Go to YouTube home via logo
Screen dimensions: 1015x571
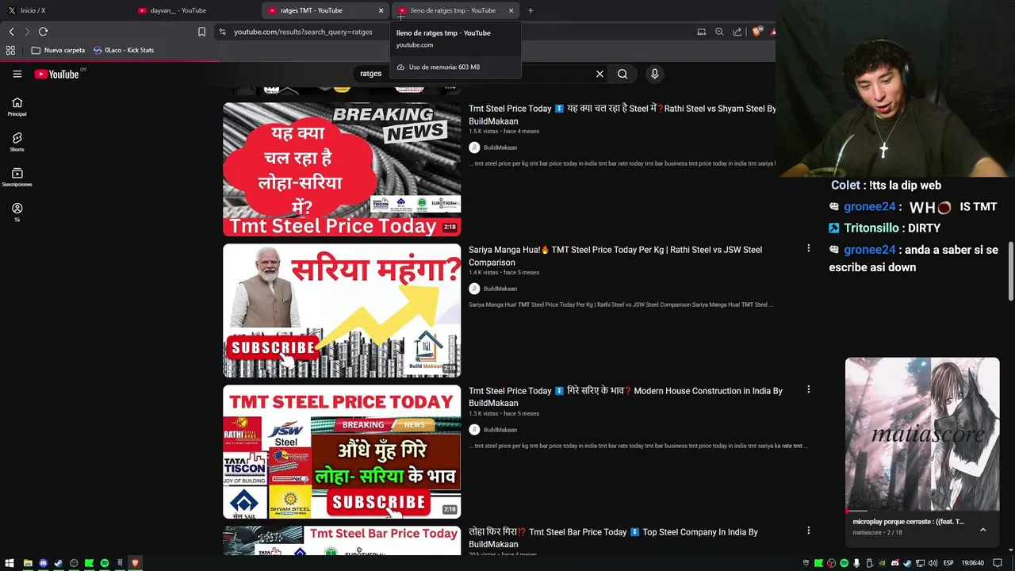pos(57,74)
